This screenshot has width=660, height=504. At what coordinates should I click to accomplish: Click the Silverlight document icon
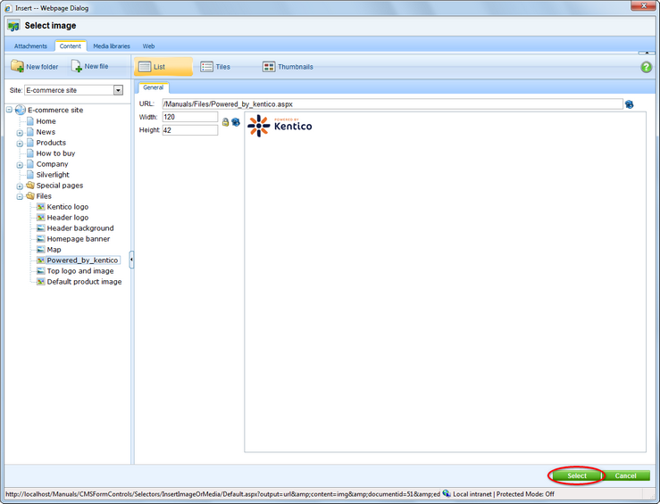click(29, 175)
